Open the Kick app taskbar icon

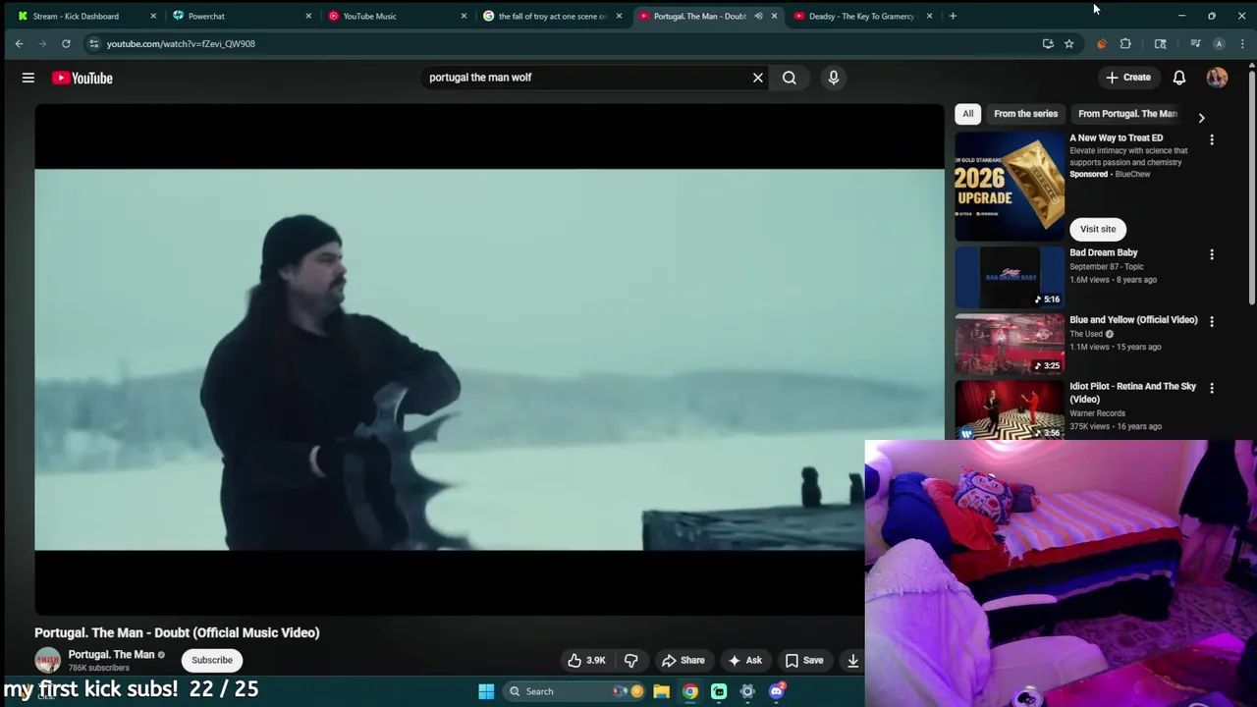719,691
